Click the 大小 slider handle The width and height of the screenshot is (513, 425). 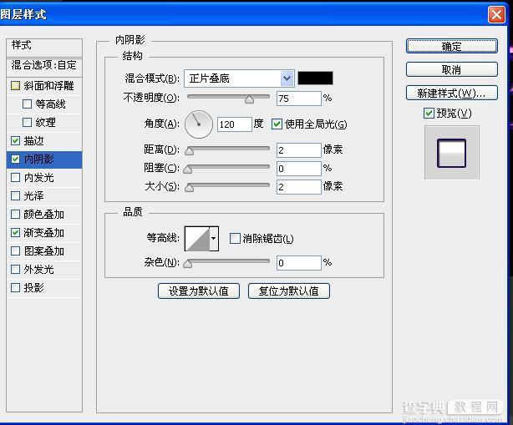point(189,187)
